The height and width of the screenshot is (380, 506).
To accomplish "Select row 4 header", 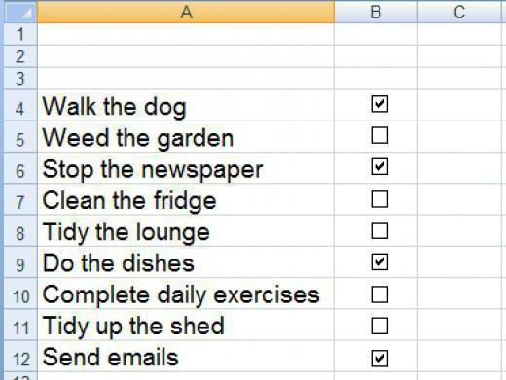I will tap(20, 106).
